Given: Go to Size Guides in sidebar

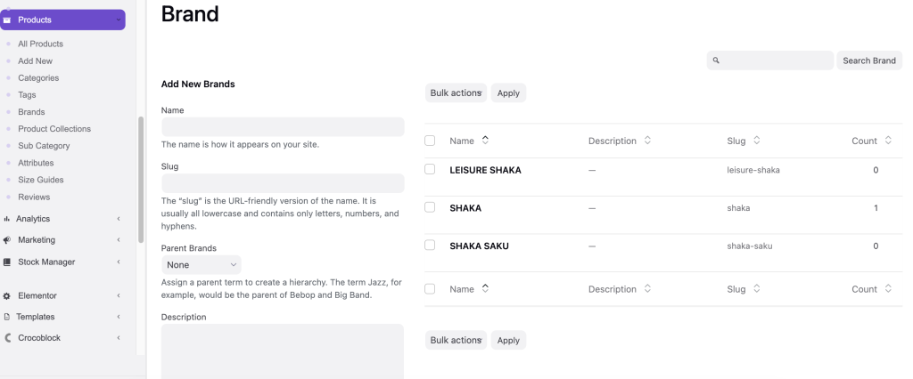Looking at the screenshot, I should pyautogui.click(x=40, y=180).
